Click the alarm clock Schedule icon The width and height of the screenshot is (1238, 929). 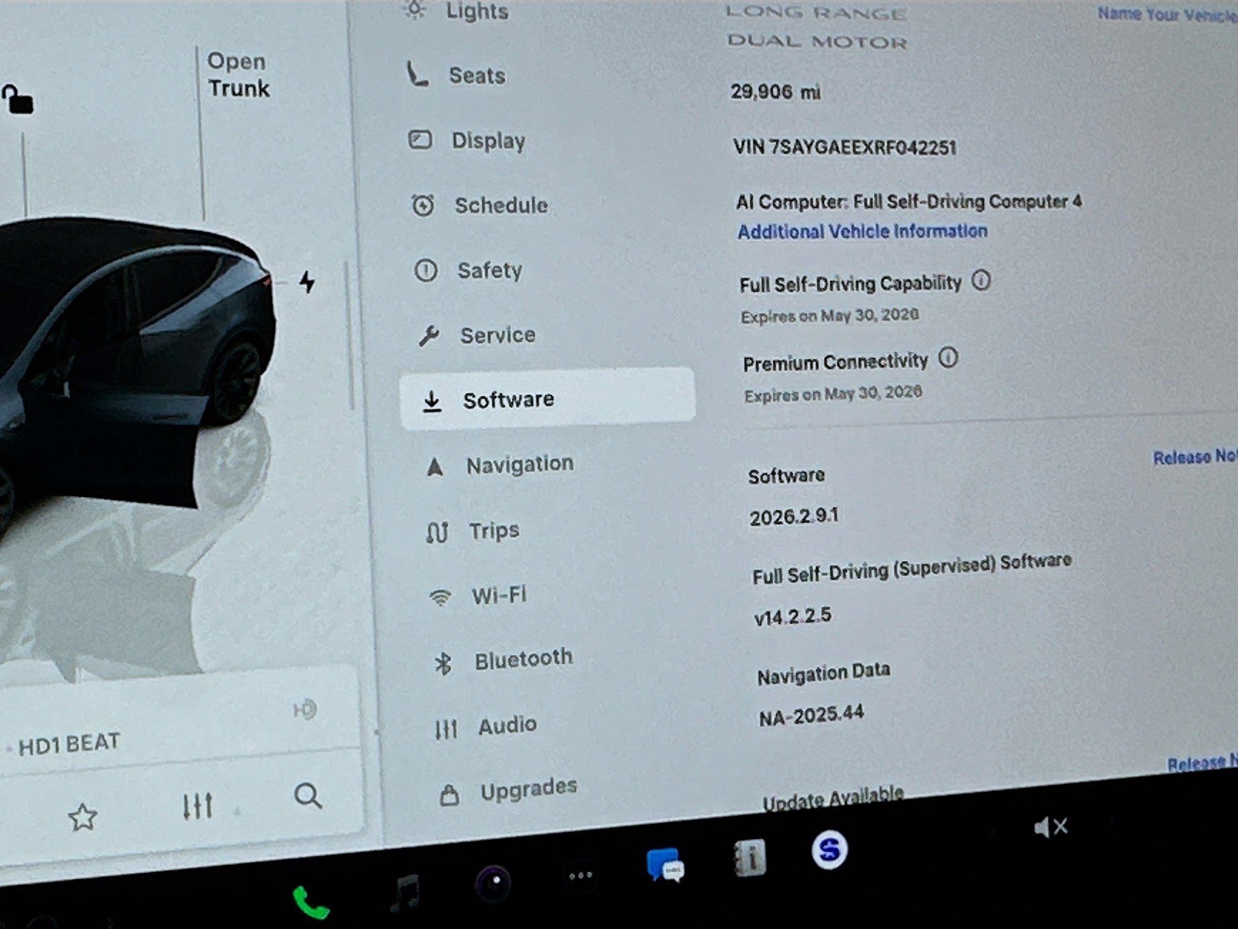coord(423,205)
